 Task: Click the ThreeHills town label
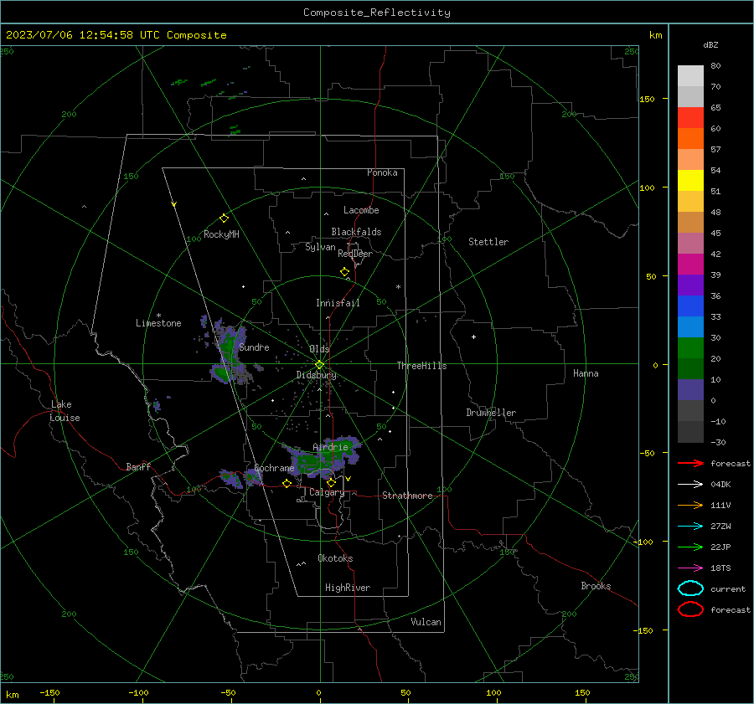[x=421, y=366]
